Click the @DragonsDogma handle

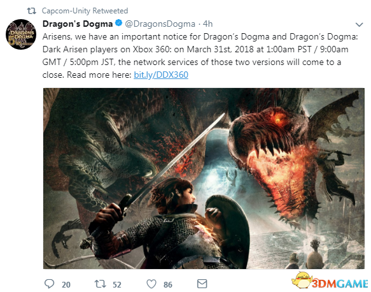(160, 24)
